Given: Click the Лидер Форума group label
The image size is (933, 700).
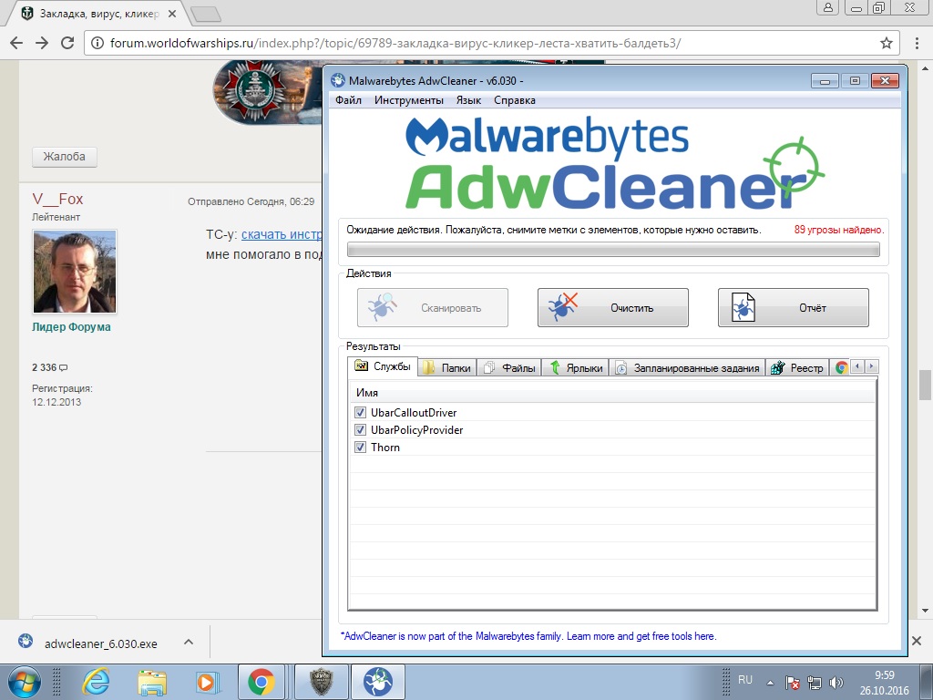Looking at the screenshot, I should [x=71, y=327].
